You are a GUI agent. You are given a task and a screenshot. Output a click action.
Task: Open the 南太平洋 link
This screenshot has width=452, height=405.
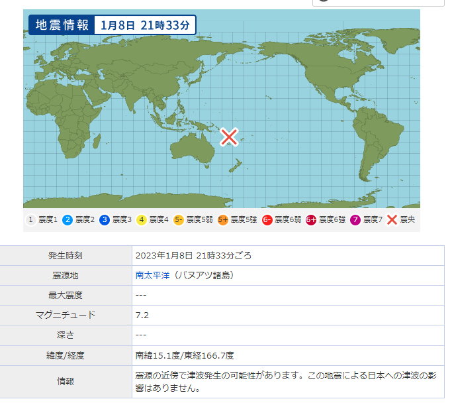click(x=152, y=275)
